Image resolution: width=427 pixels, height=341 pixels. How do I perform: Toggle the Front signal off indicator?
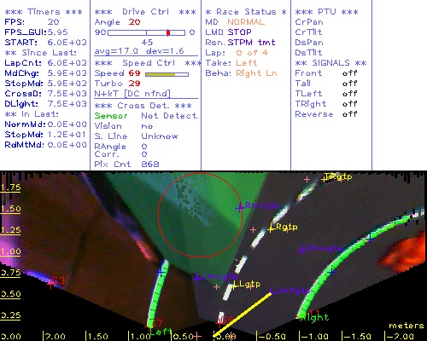pyautogui.click(x=349, y=73)
